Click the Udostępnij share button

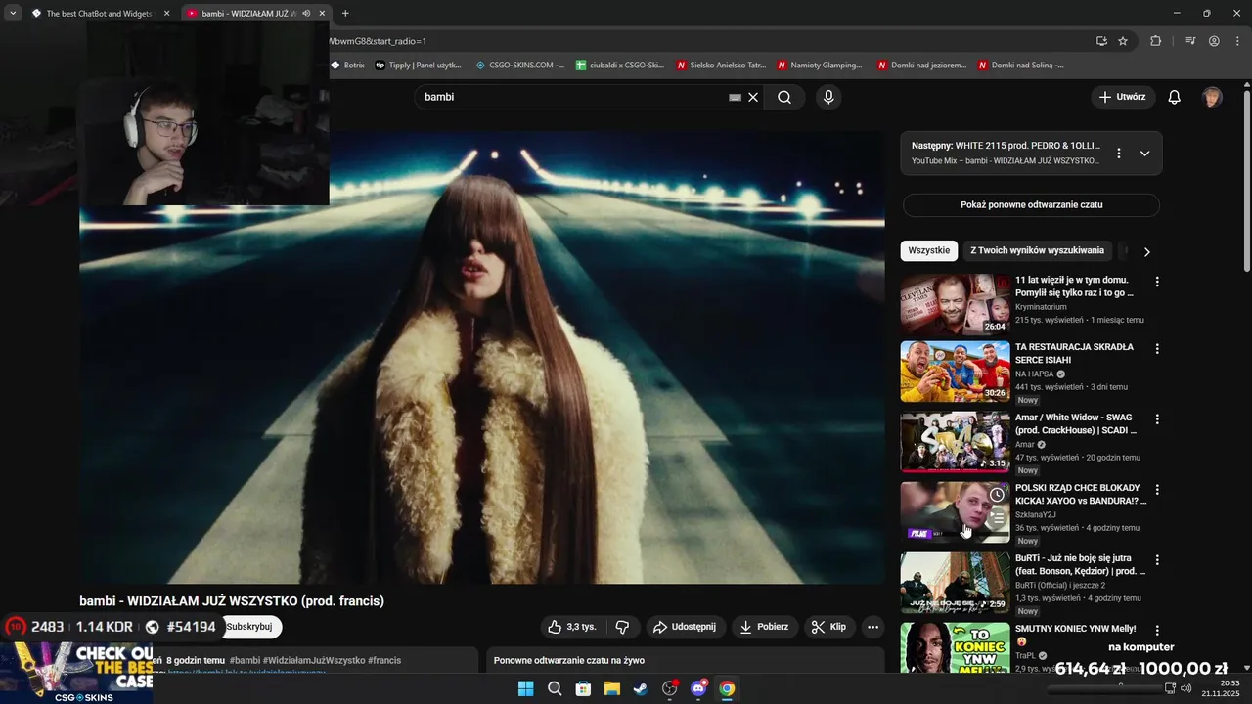click(684, 627)
